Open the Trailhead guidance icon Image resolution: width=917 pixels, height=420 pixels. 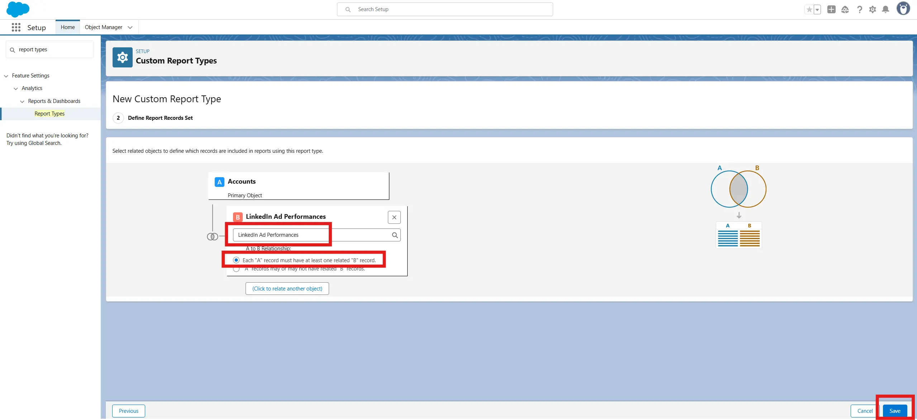pyautogui.click(x=845, y=10)
